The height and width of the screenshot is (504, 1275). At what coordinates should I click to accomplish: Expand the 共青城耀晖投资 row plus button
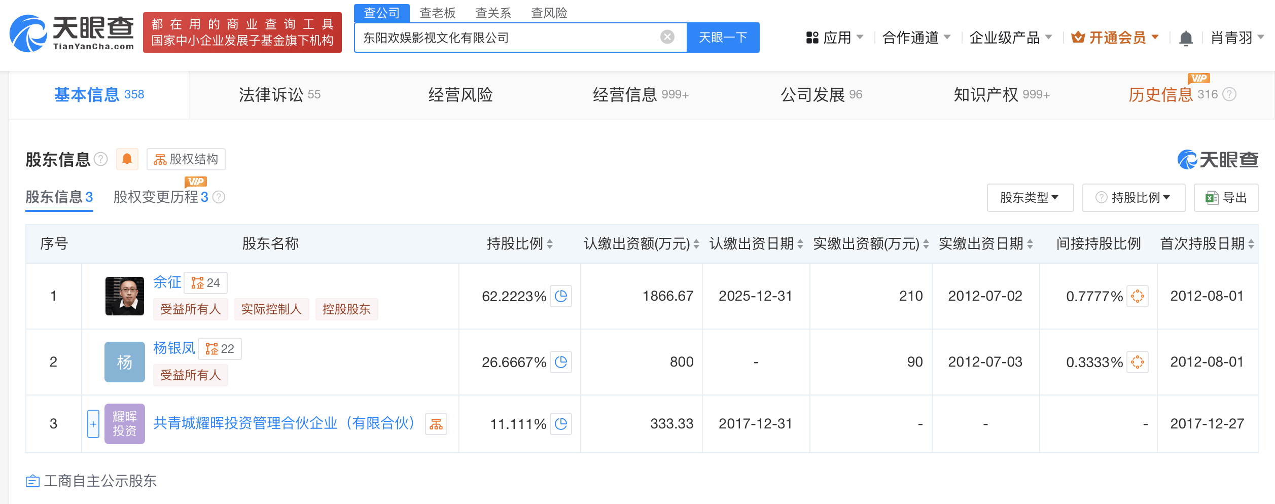[x=93, y=424]
